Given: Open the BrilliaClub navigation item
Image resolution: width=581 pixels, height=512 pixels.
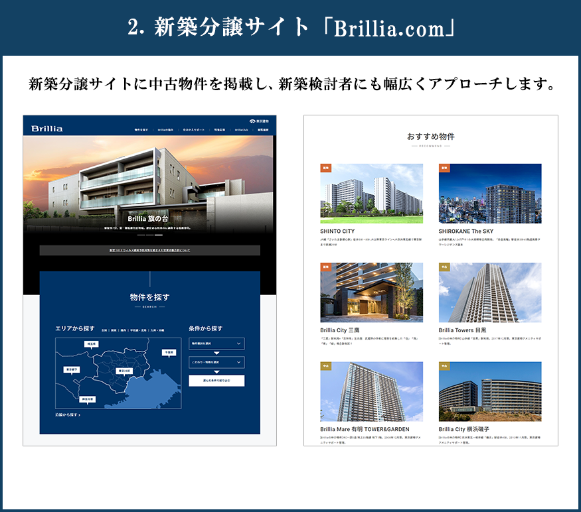Looking at the screenshot, I should pos(241,130).
